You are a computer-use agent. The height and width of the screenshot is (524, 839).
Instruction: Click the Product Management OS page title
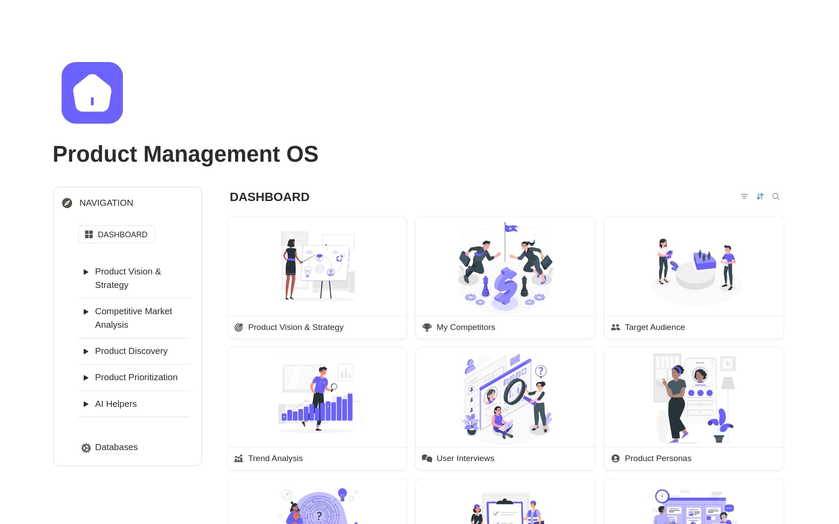[x=185, y=154]
